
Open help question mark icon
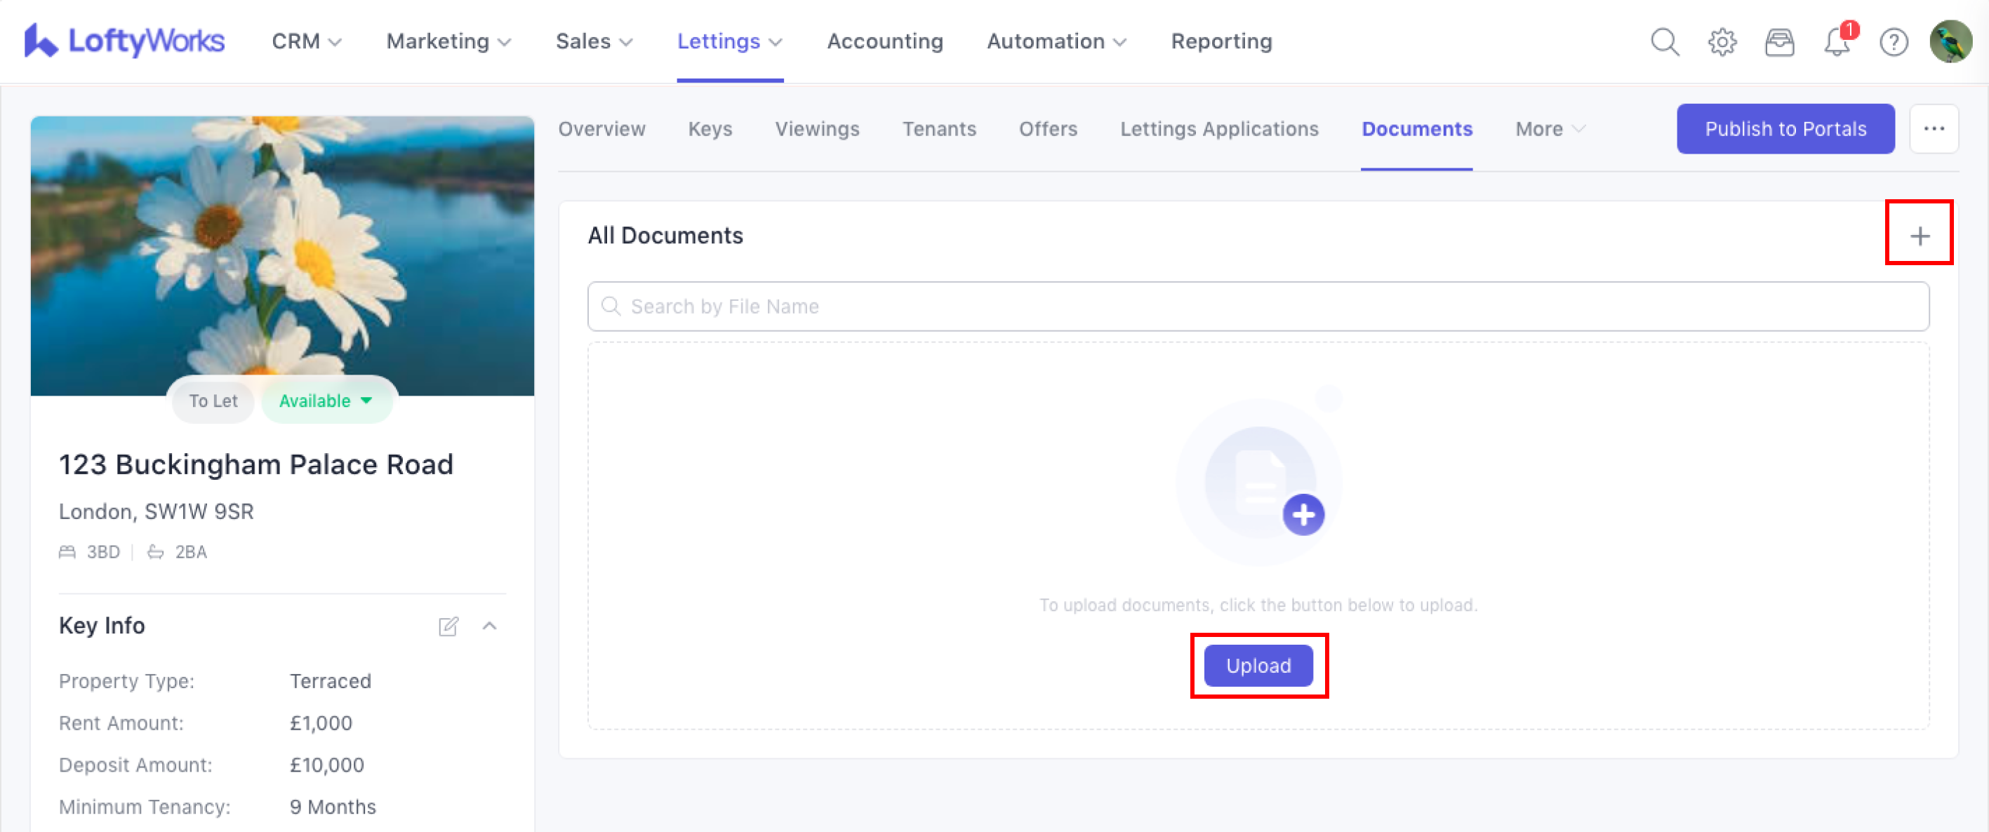point(1894,41)
